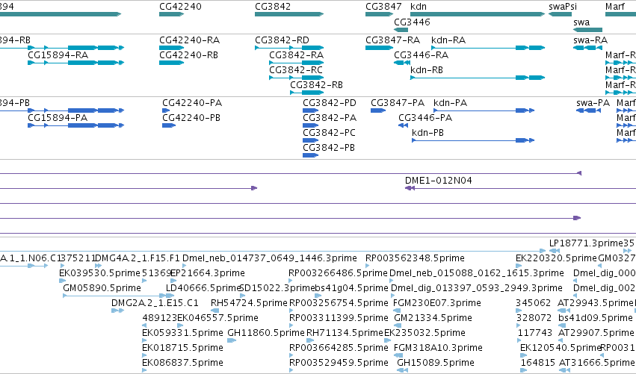This screenshot has width=636, height=374.
Task: Click the long teal kdn gene bar
Action: coord(478,14)
